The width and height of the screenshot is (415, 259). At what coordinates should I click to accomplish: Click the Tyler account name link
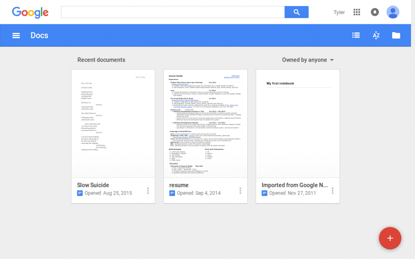coord(339,13)
